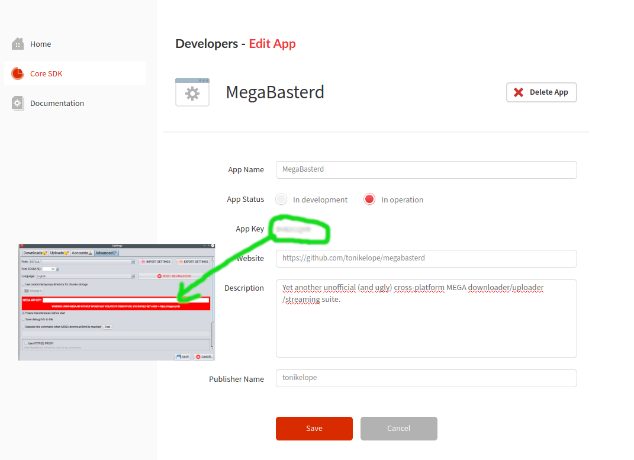
Task: Click SAVE button in Settings window
Action: [183, 356]
